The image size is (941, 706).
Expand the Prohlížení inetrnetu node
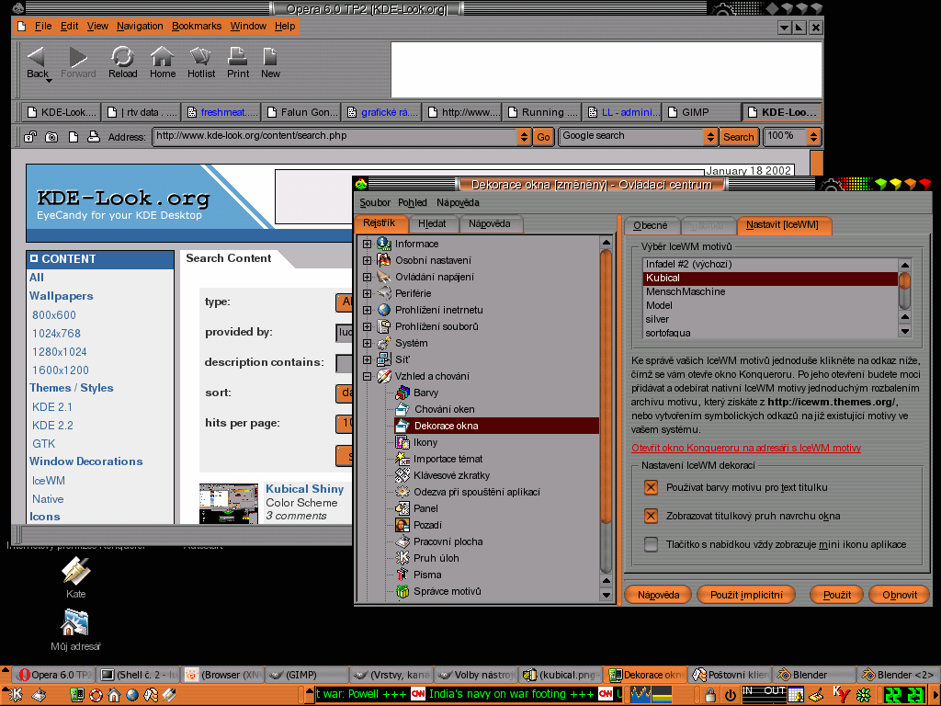click(368, 310)
